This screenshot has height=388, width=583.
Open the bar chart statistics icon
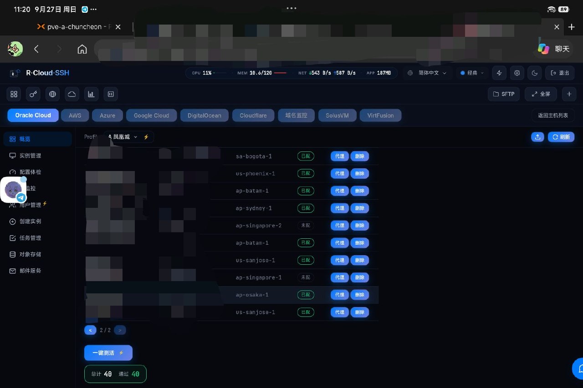click(x=91, y=94)
